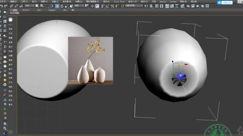
Task: Open the 修改器(M) menu
Action: coord(67,1)
